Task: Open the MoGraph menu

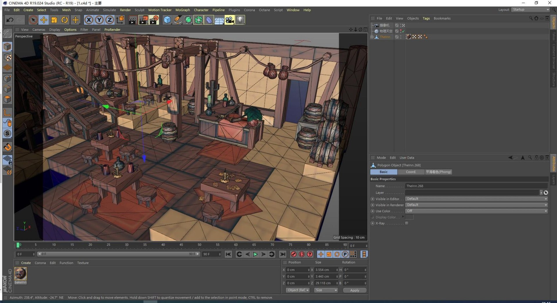Action: pos(182,10)
